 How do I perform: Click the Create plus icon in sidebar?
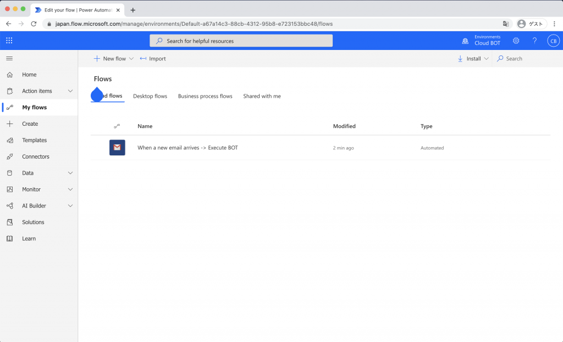pyautogui.click(x=10, y=124)
